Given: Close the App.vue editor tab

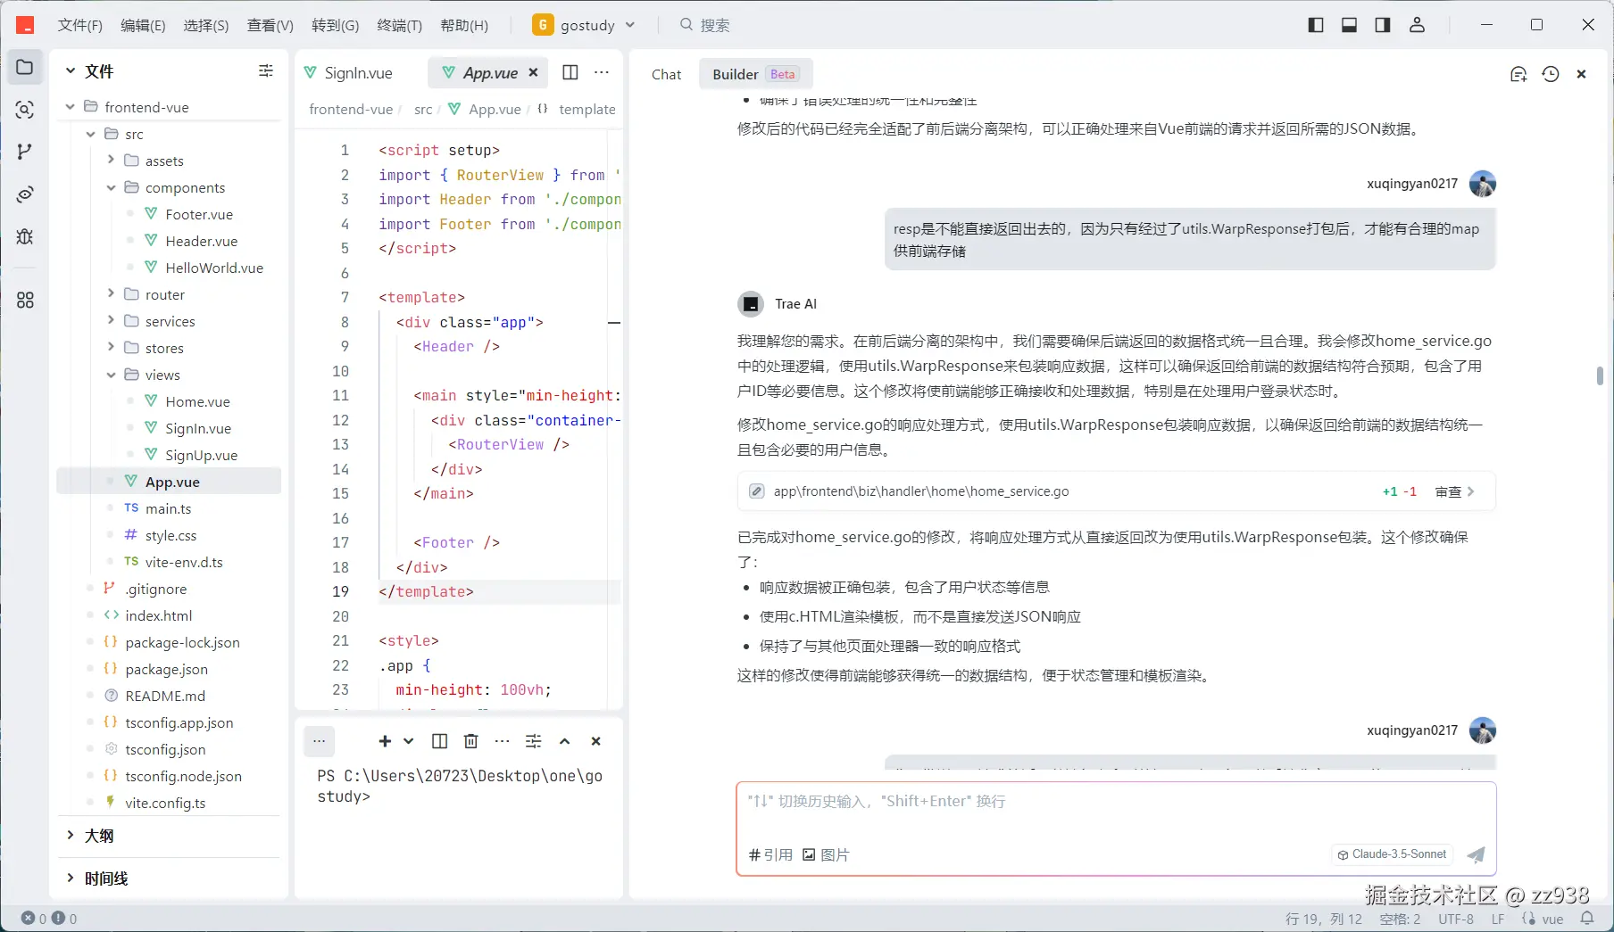Looking at the screenshot, I should tap(533, 72).
